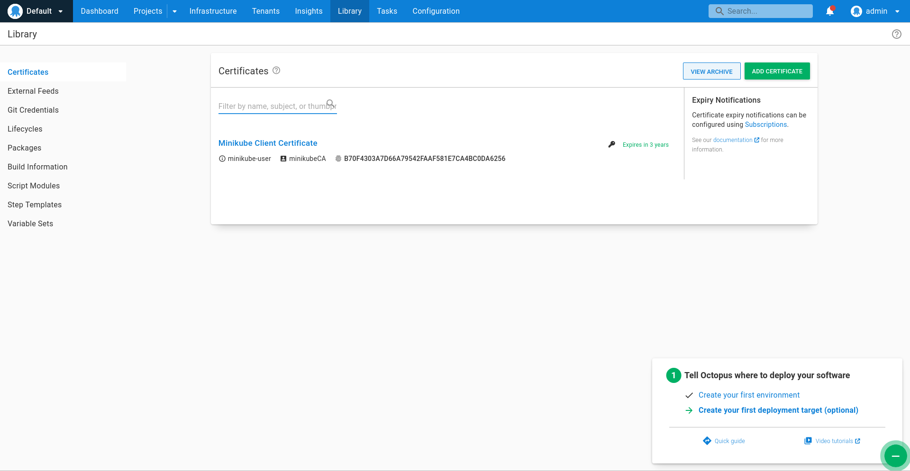Expand the Projects dropdown arrow
This screenshot has height=471, width=910.
click(x=174, y=11)
